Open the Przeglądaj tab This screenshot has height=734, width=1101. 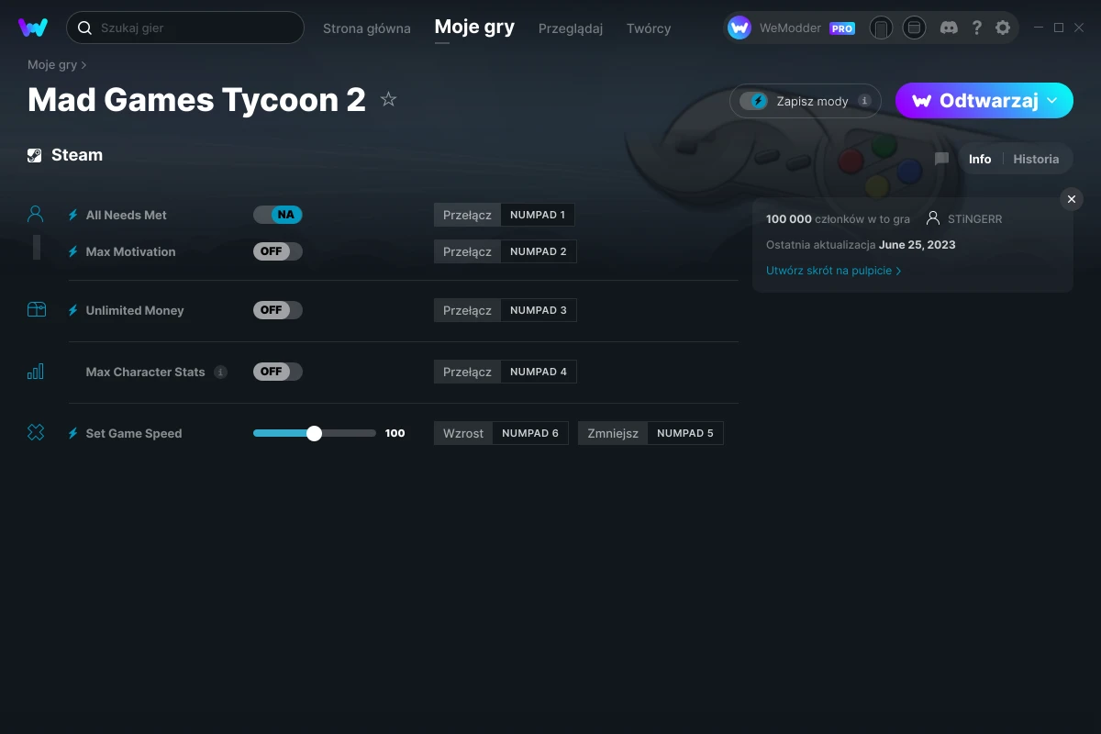pos(571,28)
